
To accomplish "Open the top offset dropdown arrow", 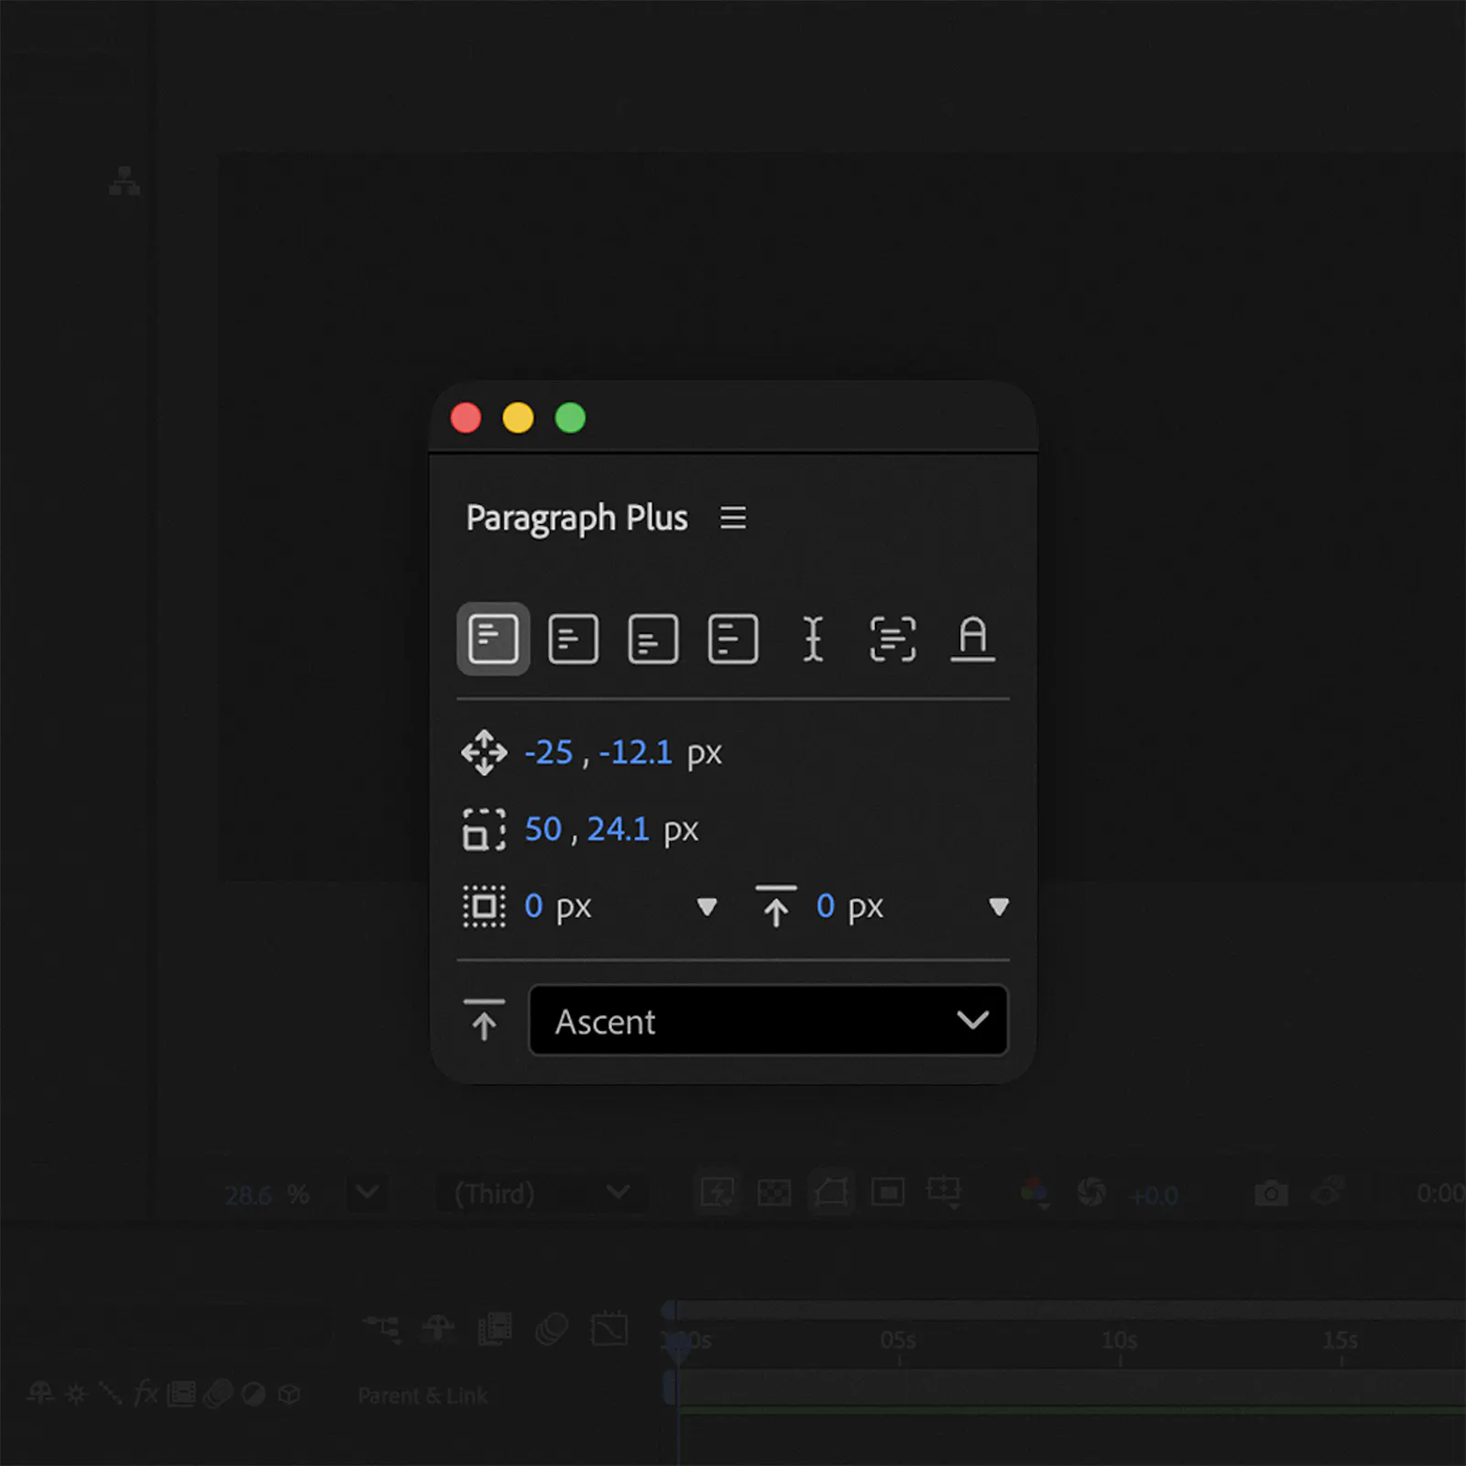I will click(999, 907).
